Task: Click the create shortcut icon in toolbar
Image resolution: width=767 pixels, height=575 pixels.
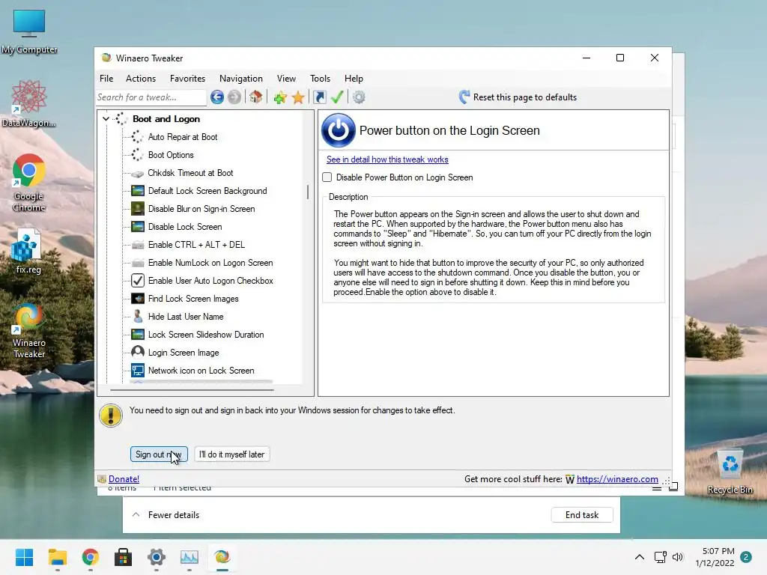Action: click(x=319, y=97)
